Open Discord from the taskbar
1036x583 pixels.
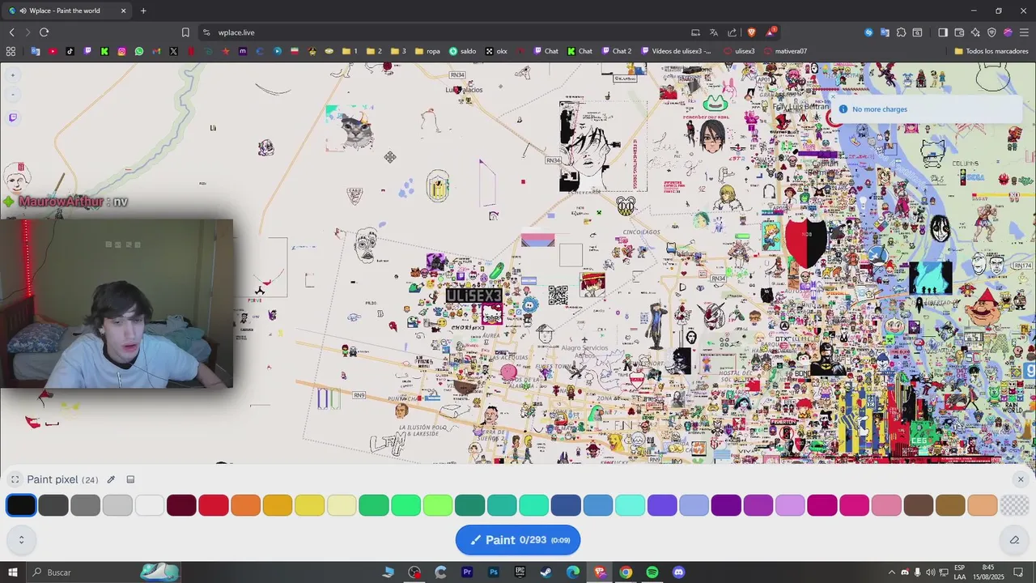tap(678, 572)
